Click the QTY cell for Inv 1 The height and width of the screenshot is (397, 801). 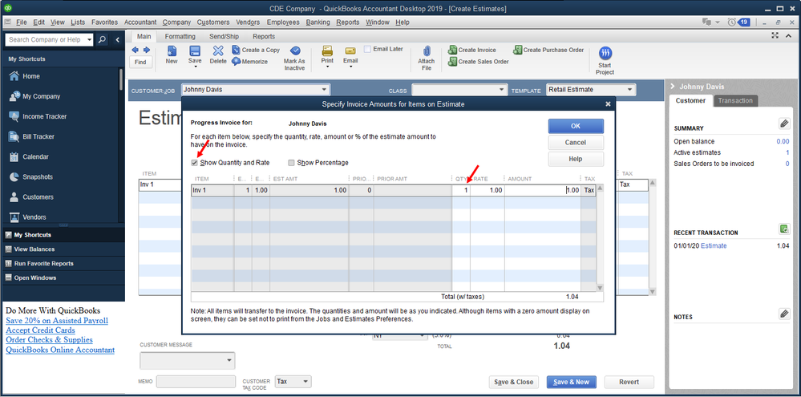tap(461, 190)
